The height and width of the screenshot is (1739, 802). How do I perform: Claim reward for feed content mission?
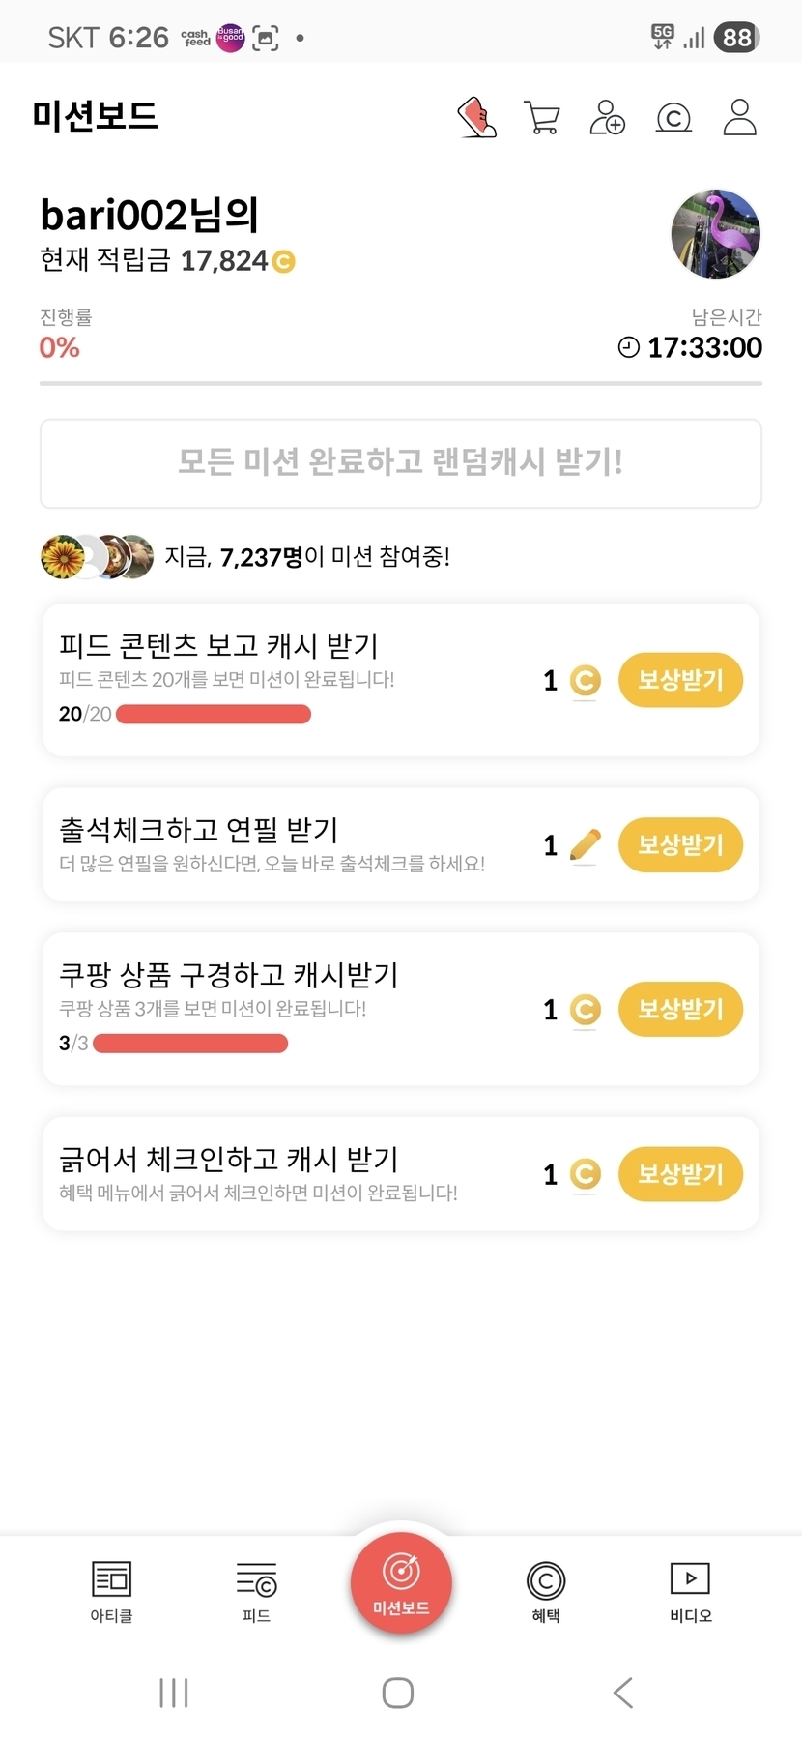(x=680, y=680)
